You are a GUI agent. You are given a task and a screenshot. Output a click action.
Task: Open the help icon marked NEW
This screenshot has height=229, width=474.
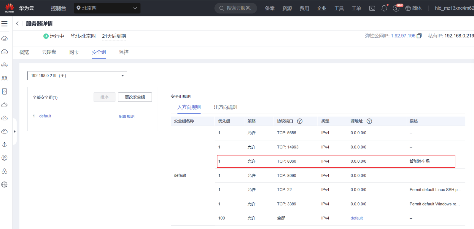[x=396, y=8]
